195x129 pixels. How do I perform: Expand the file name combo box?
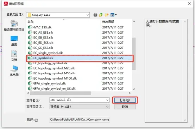(x=107, y=100)
